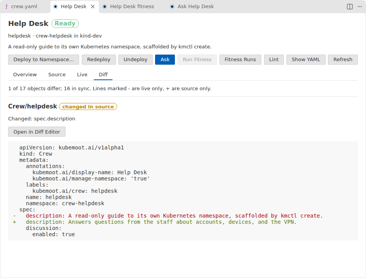The width and height of the screenshot is (366, 278).
Task: Click the crew.yaml tab's YAML file icon
Action: 7,7
